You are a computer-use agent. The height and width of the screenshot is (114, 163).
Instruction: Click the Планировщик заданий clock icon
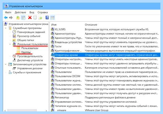click(14, 32)
